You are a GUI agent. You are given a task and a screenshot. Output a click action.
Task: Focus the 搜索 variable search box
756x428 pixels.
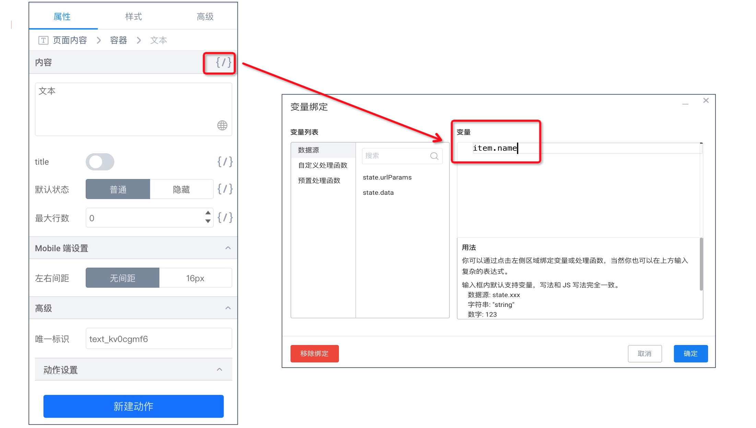pyautogui.click(x=402, y=156)
